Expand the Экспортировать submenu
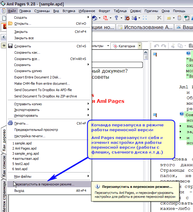Viewport: 193px width, 212px height. [x=49, y=110]
